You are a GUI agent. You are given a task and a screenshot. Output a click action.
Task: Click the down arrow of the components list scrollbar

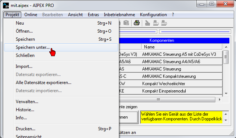tap(226, 94)
